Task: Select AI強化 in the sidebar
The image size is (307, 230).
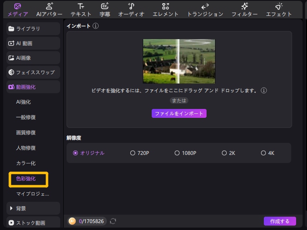Action: pyautogui.click(x=23, y=102)
